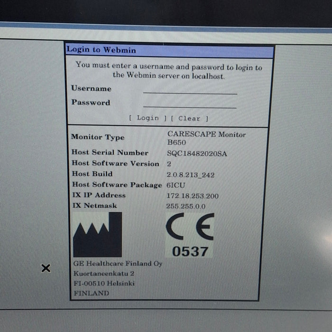Click the factory manufacturer symbol icon
The width and height of the screenshot is (332, 332).
(97, 235)
